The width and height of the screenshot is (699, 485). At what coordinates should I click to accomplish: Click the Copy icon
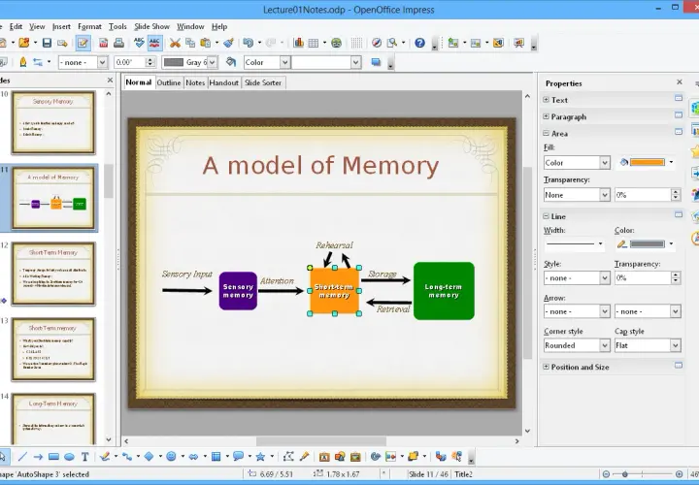[x=190, y=43]
